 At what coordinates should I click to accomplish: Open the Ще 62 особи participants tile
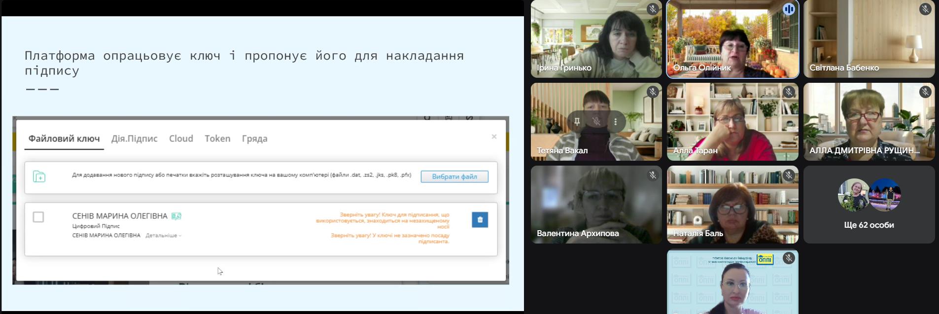click(869, 205)
